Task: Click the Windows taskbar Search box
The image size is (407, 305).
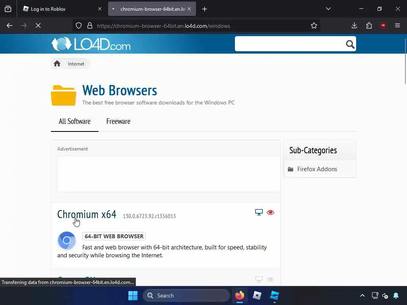Action: pos(186,295)
